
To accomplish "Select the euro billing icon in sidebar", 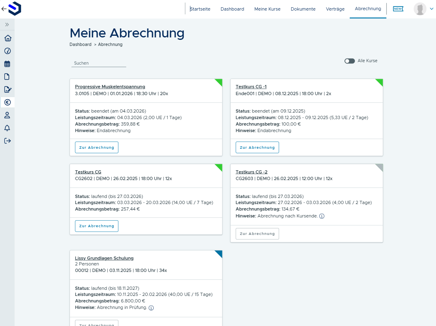I will pyautogui.click(x=7, y=102).
